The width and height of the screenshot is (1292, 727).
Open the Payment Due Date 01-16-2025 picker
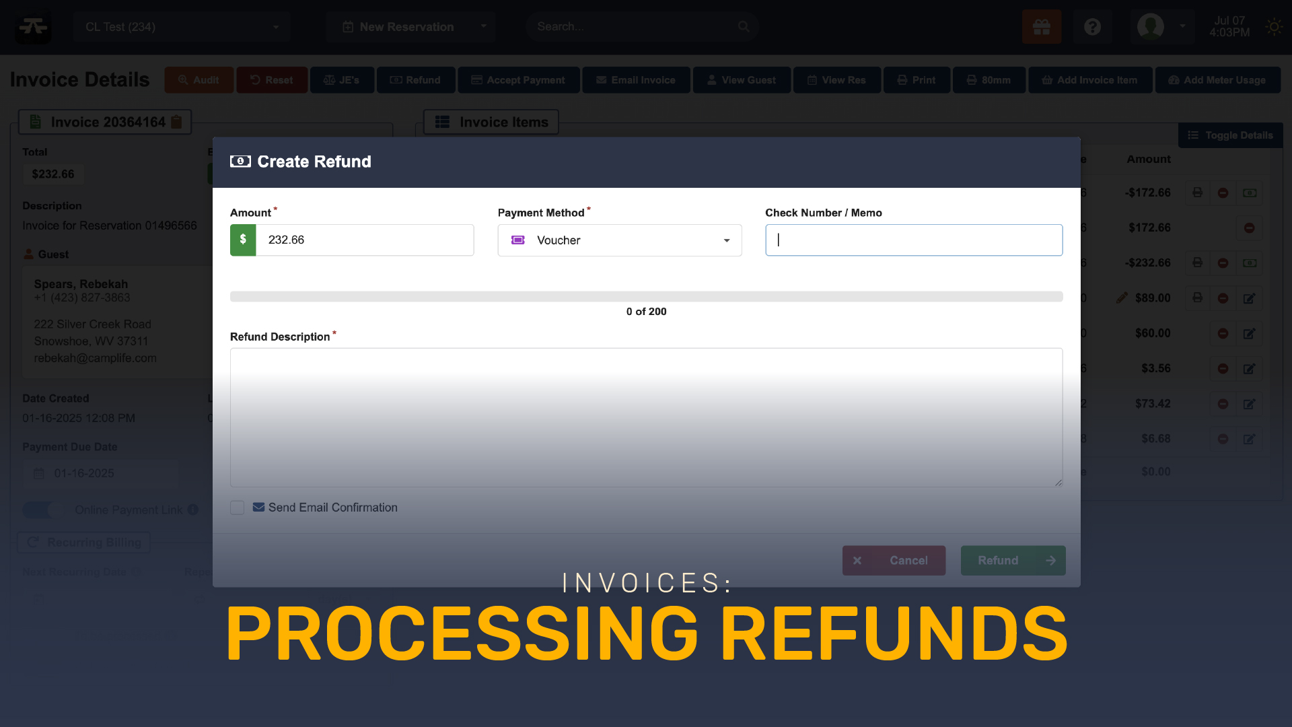pos(101,473)
